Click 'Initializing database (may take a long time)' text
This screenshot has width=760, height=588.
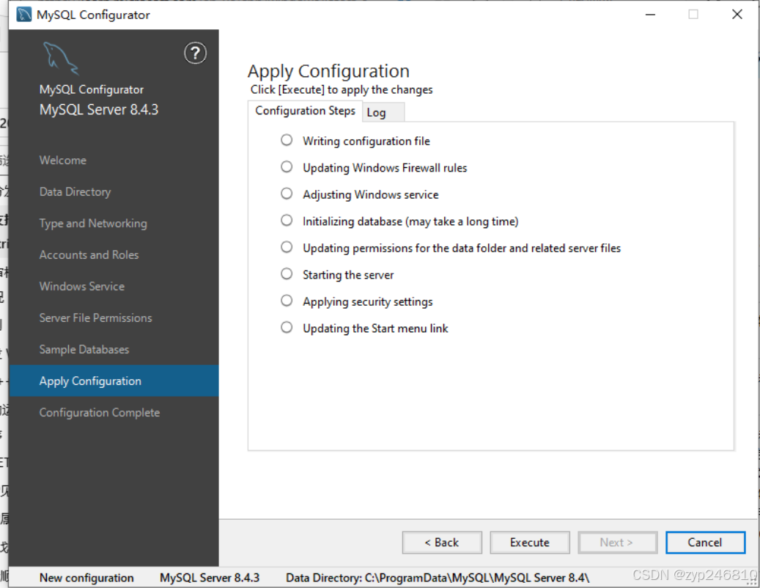[410, 221]
